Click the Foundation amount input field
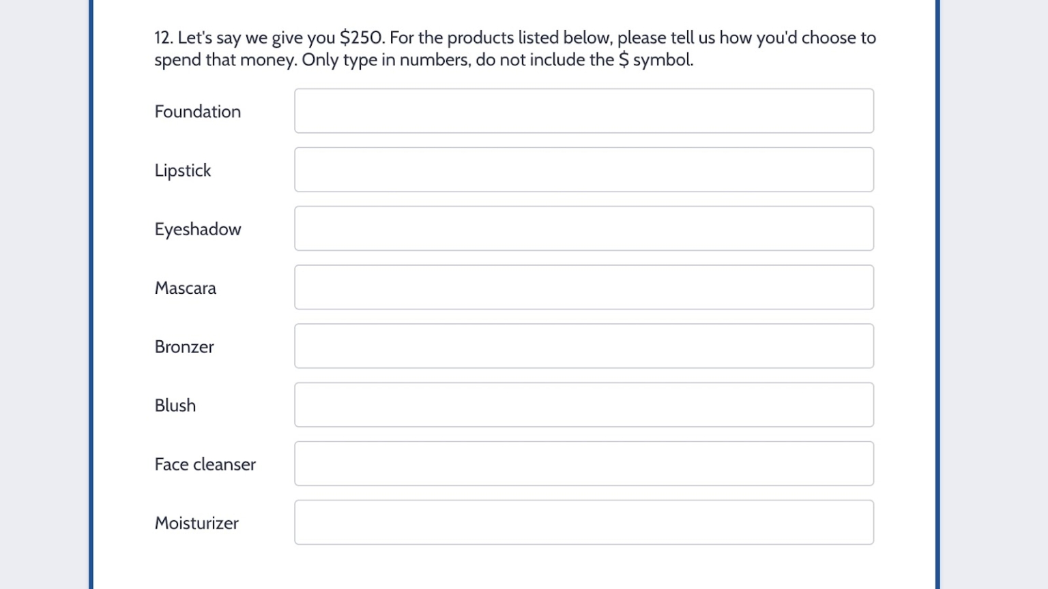This screenshot has width=1048, height=589. (x=583, y=110)
